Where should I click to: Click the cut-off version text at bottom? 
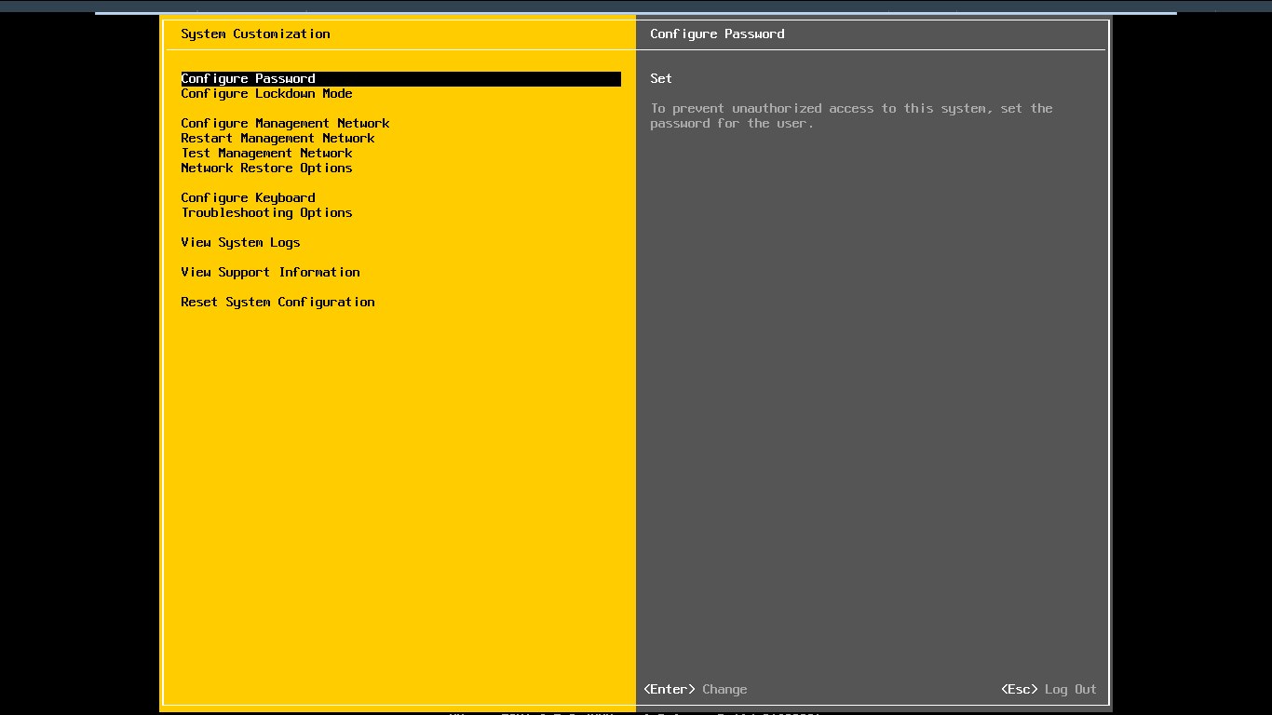[633, 712]
